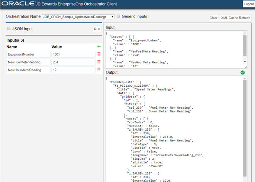Click the value field containing 254
255x182 pixels.
[x=73, y=62]
